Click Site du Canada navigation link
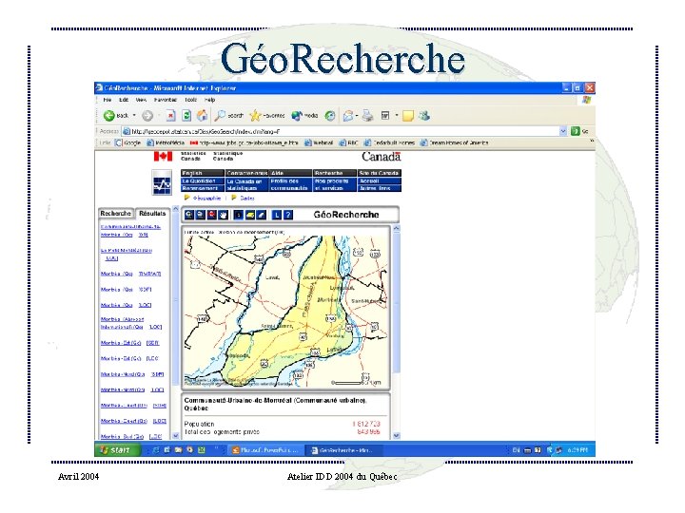Screen dimensions: 685x513 pos(380,173)
